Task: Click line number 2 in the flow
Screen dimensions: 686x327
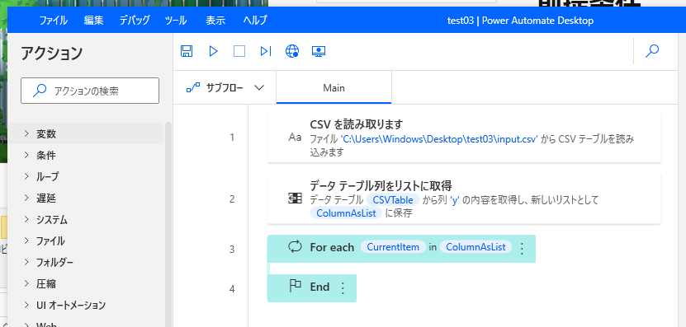Action: (232, 199)
